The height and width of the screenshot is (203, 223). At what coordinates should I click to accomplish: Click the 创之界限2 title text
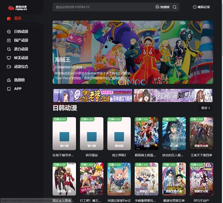pyautogui.click(x=119, y=155)
